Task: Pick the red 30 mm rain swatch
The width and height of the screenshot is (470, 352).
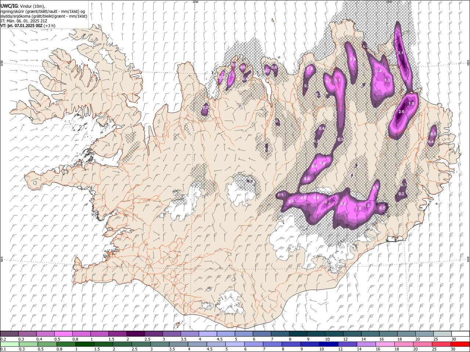Action: click(460, 344)
